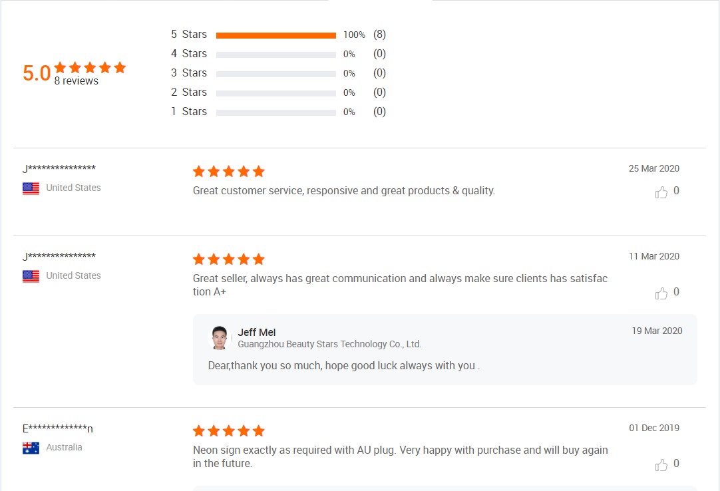Viewport: 720px width, 491px height.
Task: Filter reviews by 1 Stars
Action: pos(189,112)
